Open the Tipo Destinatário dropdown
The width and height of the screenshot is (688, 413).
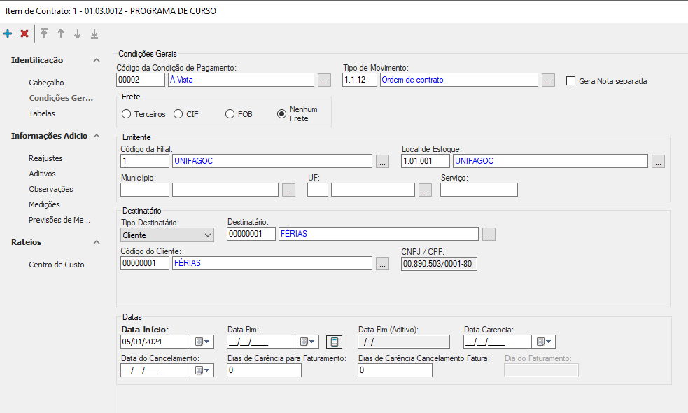click(167, 235)
